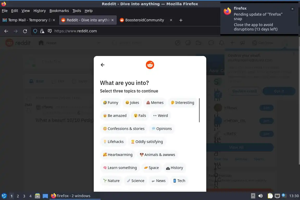Open the History menu in menu bar
The width and height of the screenshot is (300, 200).
pyautogui.click(x=40, y=11)
